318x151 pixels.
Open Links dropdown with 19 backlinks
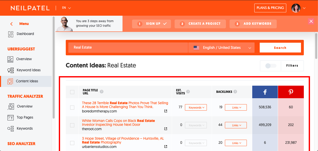pos(236,108)
